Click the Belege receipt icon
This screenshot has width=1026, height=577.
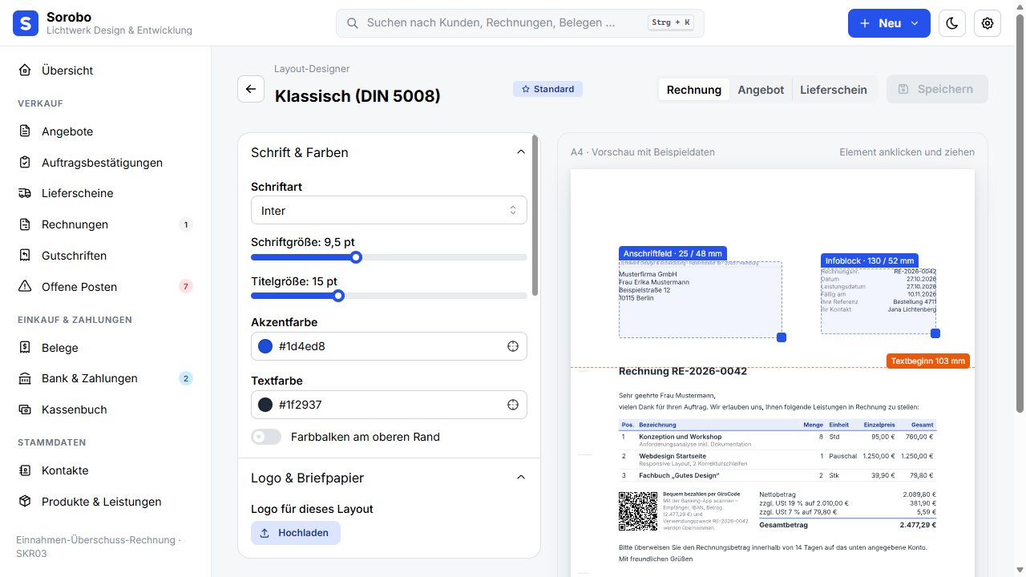pos(26,348)
